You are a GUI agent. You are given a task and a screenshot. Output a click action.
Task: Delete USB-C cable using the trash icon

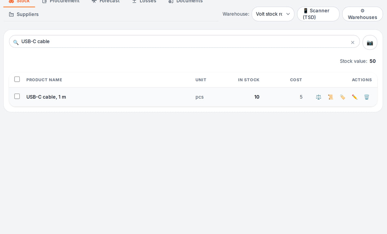pyautogui.click(x=366, y=97)
